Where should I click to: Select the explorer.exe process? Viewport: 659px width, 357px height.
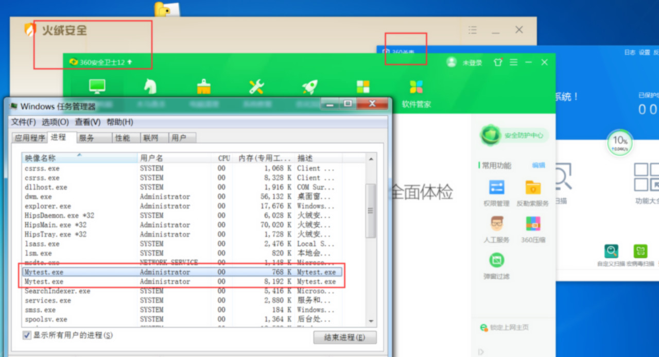click(x=183, y=206)
